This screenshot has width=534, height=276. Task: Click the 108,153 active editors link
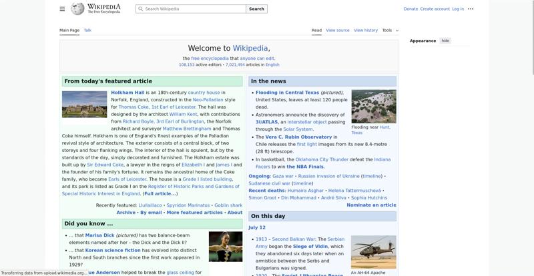pos(187,65)
